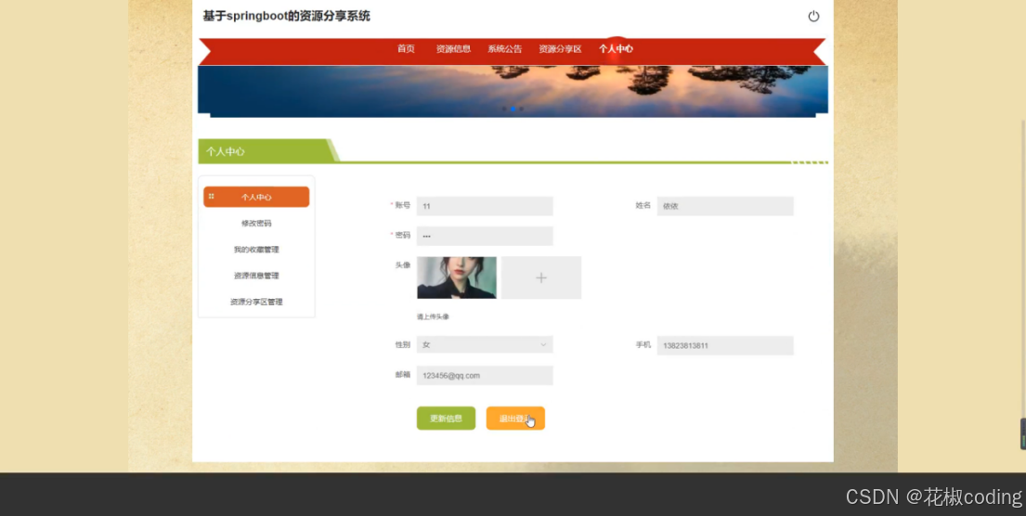Click the uploaded avatar photo thumbnail
This screenshot has width=1026, height=516.
[x=457, y=277]
